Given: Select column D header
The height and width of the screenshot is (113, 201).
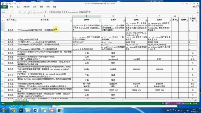Looking at the screenshot, I should click(x=113, y=16).
